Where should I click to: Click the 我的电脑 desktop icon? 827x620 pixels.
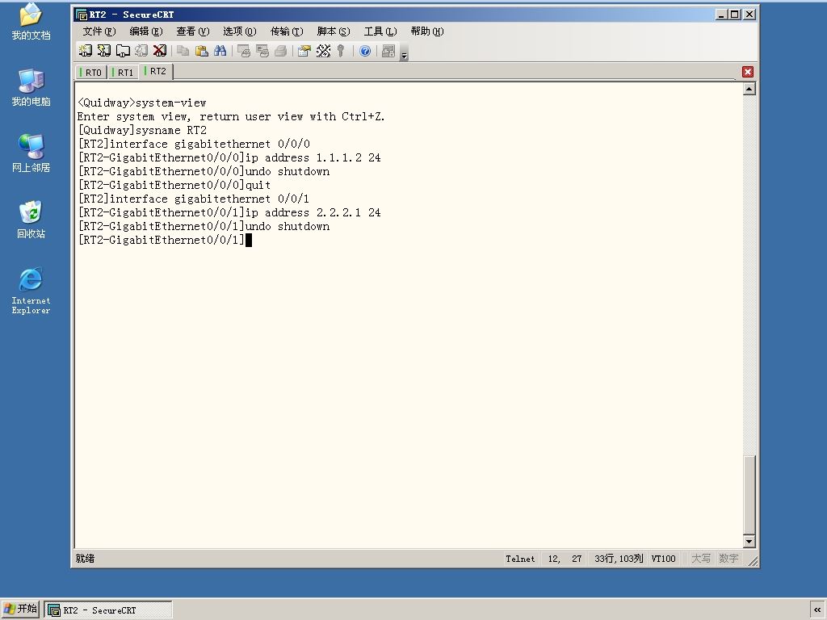(x=31, y=87)
